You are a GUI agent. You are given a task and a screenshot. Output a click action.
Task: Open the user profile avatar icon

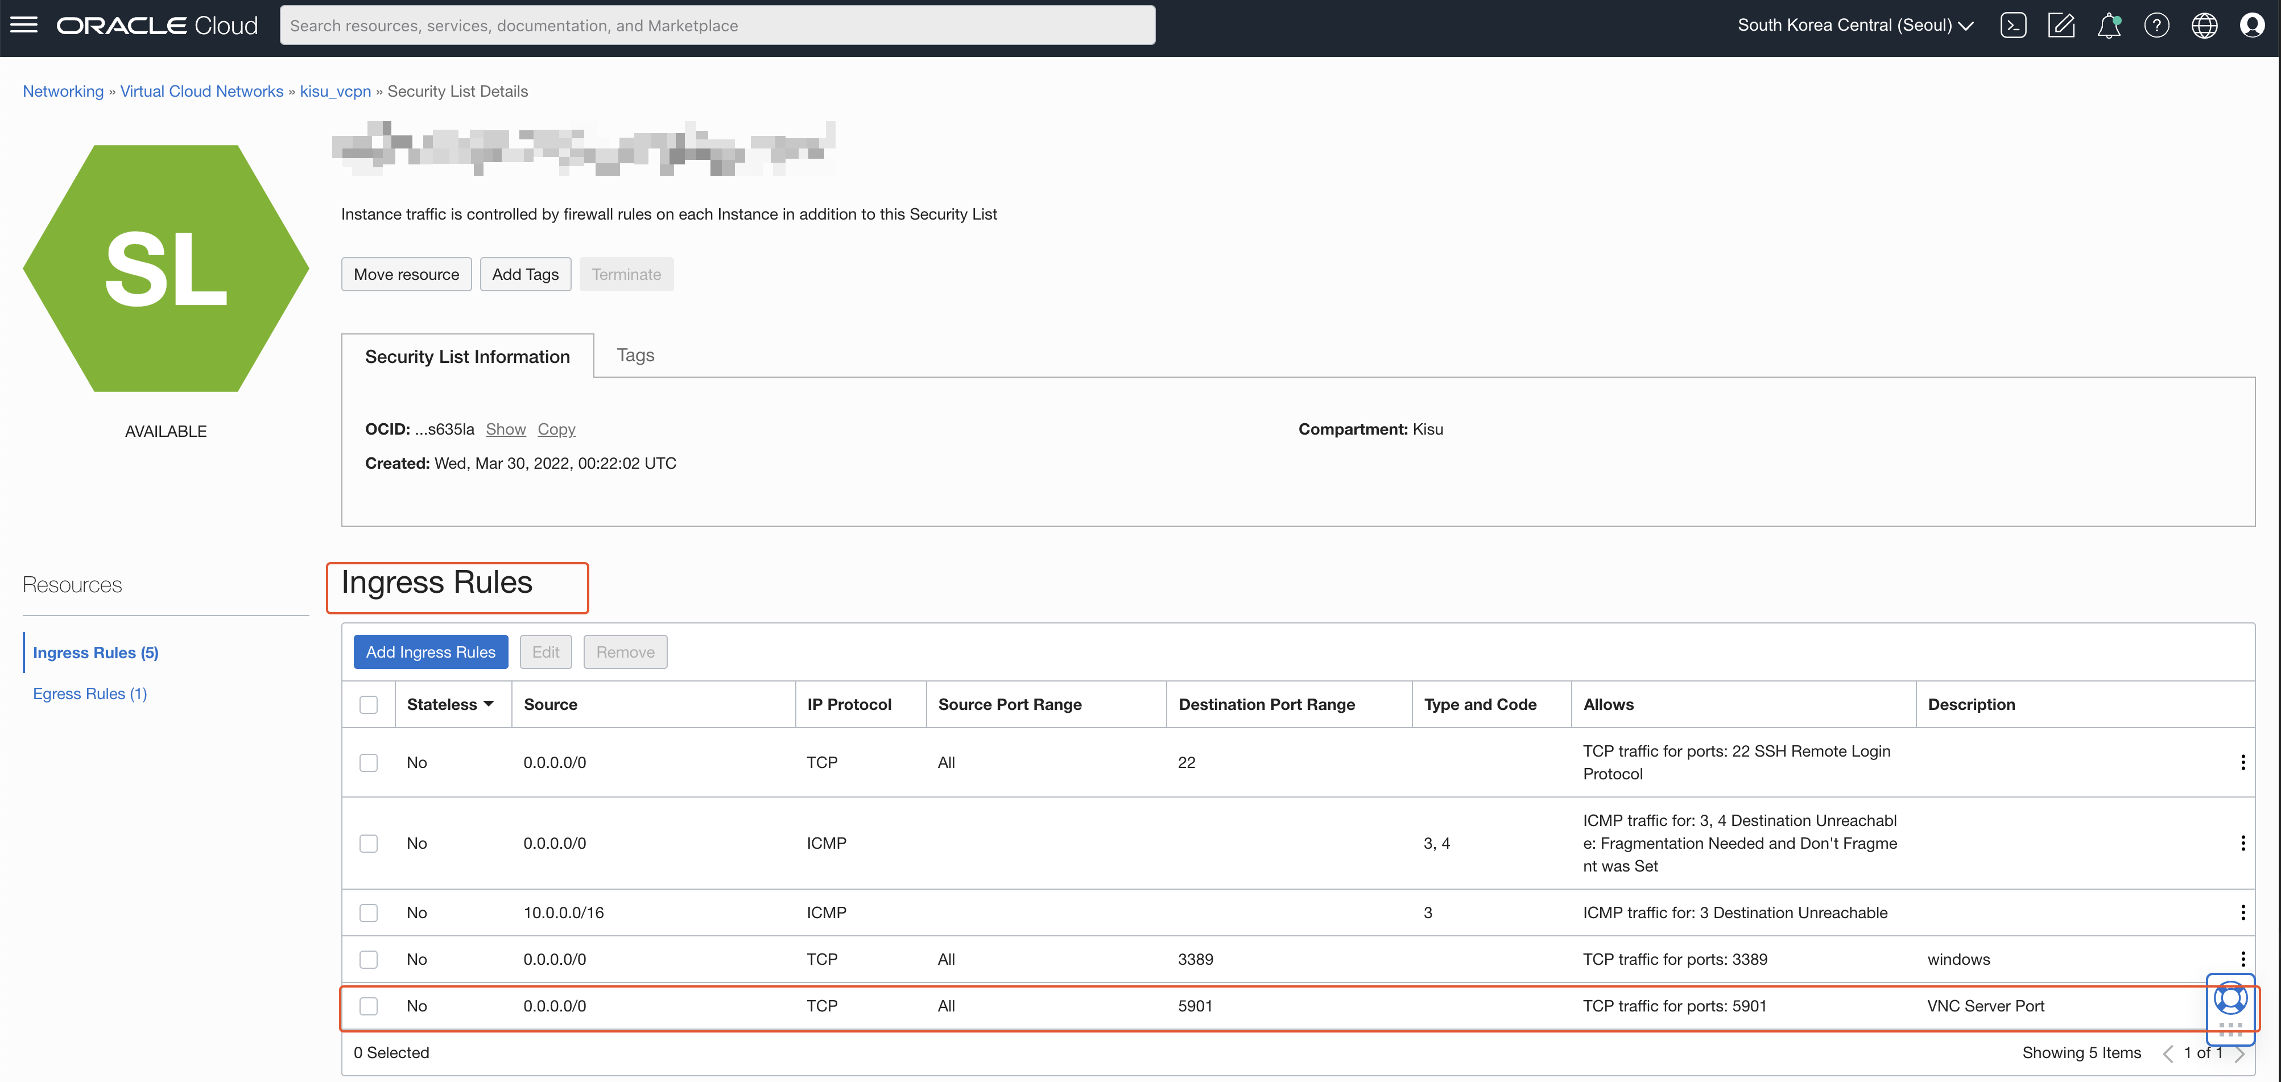(x=2252, y=25)
